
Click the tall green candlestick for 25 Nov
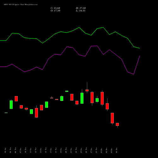(x=82, y=98)
